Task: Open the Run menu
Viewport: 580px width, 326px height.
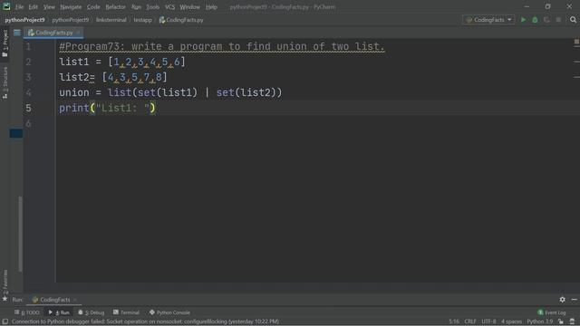Action: click(136, 7)
